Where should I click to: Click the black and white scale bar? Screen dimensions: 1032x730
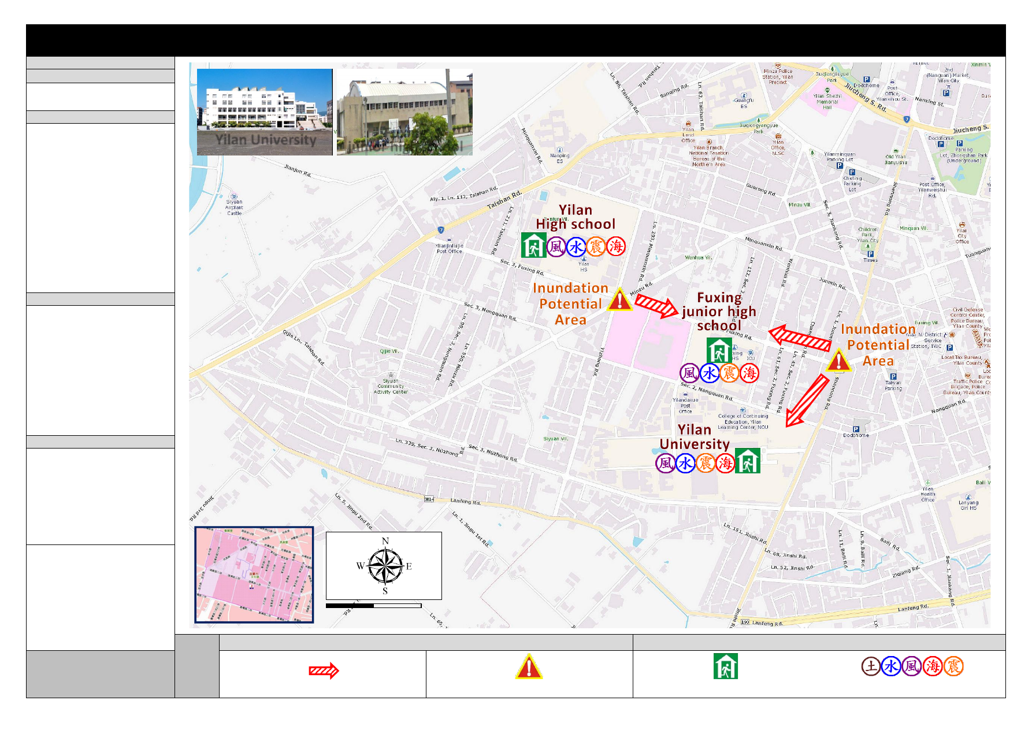[373, 606]
